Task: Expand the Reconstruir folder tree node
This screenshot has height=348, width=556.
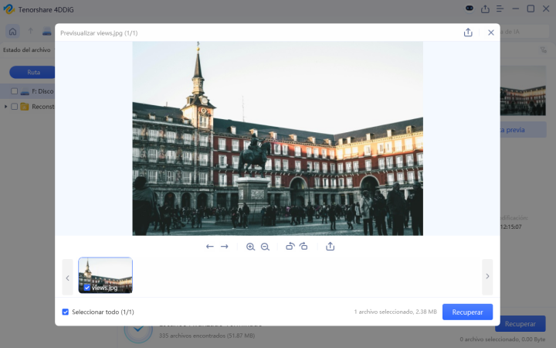Action: [6, 107]
